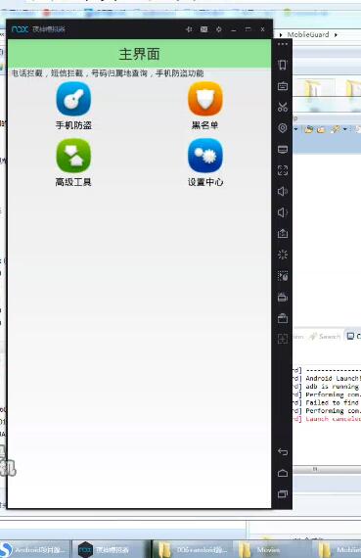Click the loading spinner cleanup icon in sidebar
Screen dimensions: 361x558
click(283, 255)
